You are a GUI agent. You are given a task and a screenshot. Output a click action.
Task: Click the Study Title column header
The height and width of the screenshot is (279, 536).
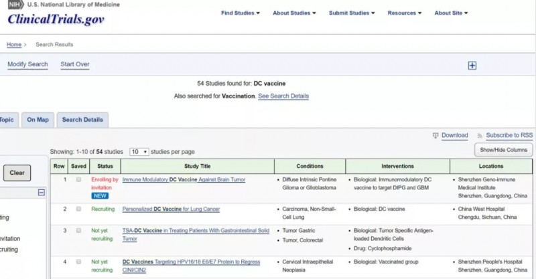coord(197,167)
